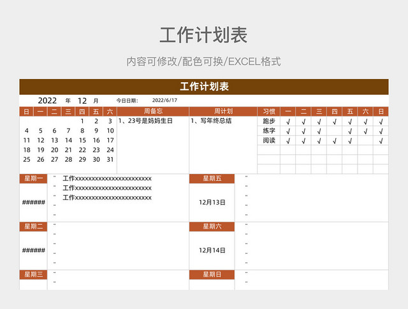
Task: Select the 12月13日 date cell
Action: point(212,203)
